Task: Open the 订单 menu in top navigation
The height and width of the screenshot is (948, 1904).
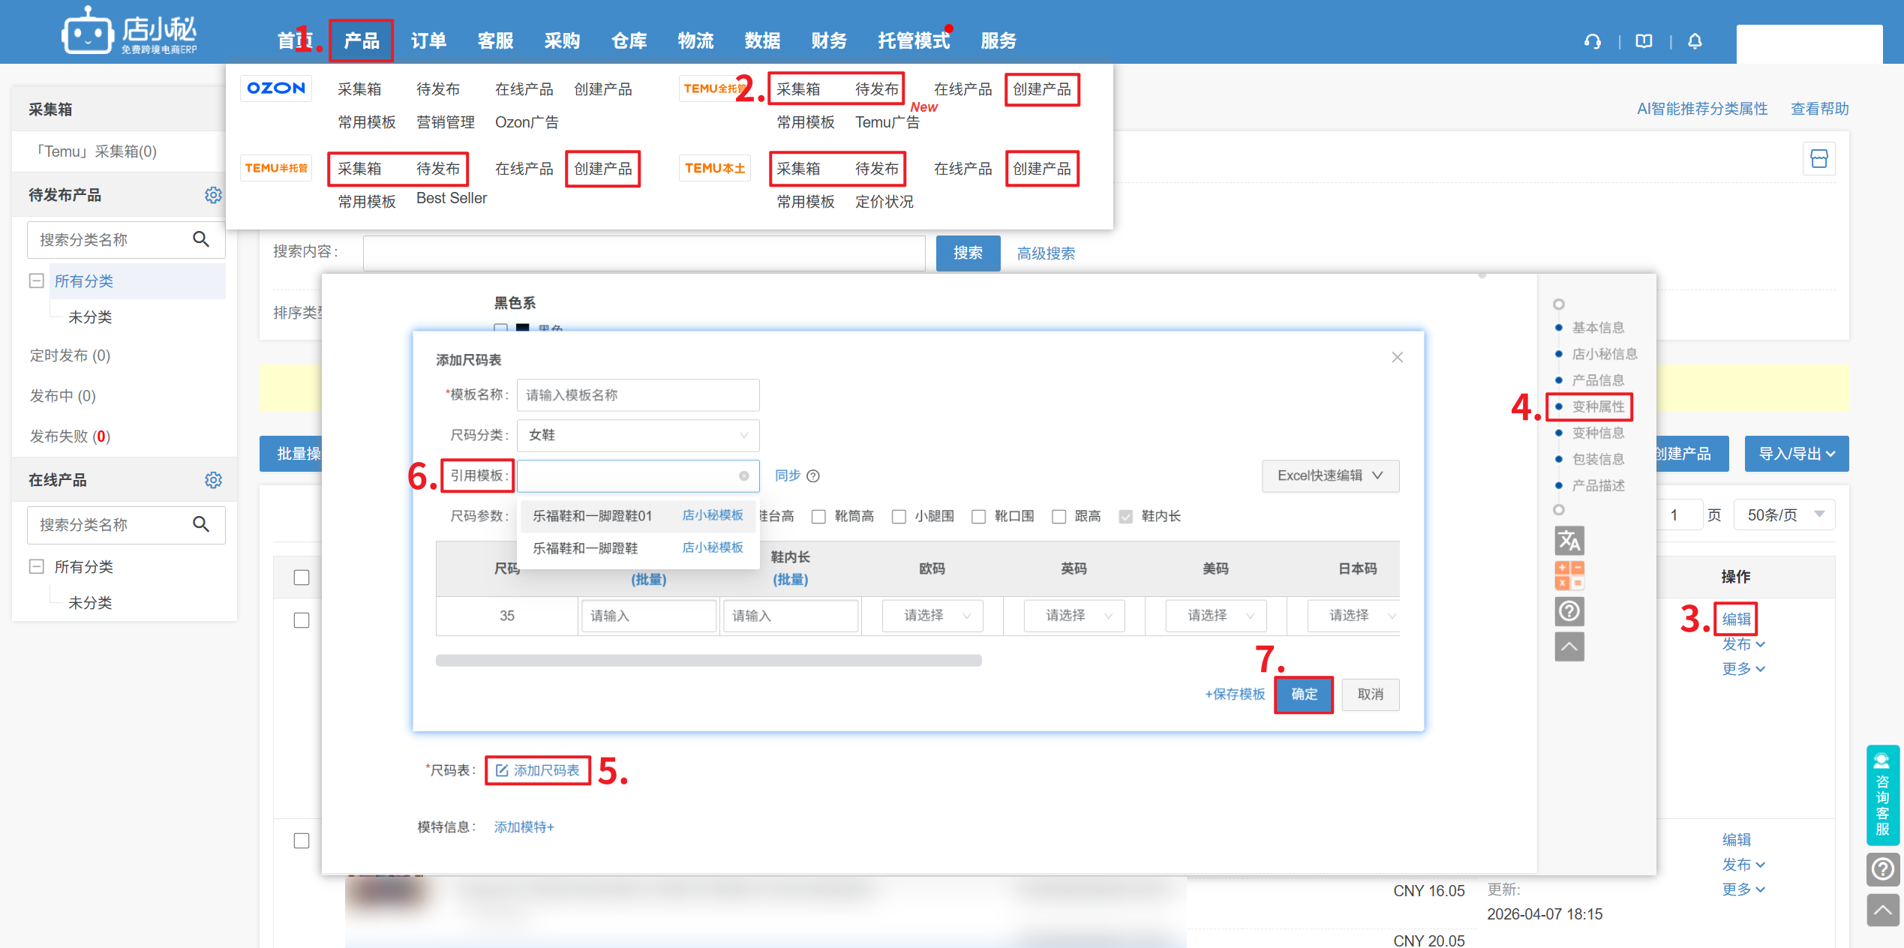Action: pyautogui.click(x=428, y=40)
